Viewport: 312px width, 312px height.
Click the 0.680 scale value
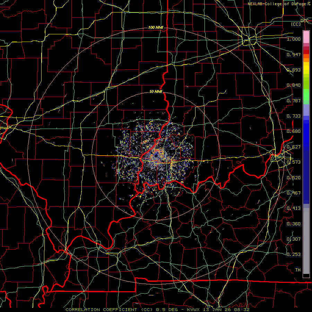tap(294, 131)
